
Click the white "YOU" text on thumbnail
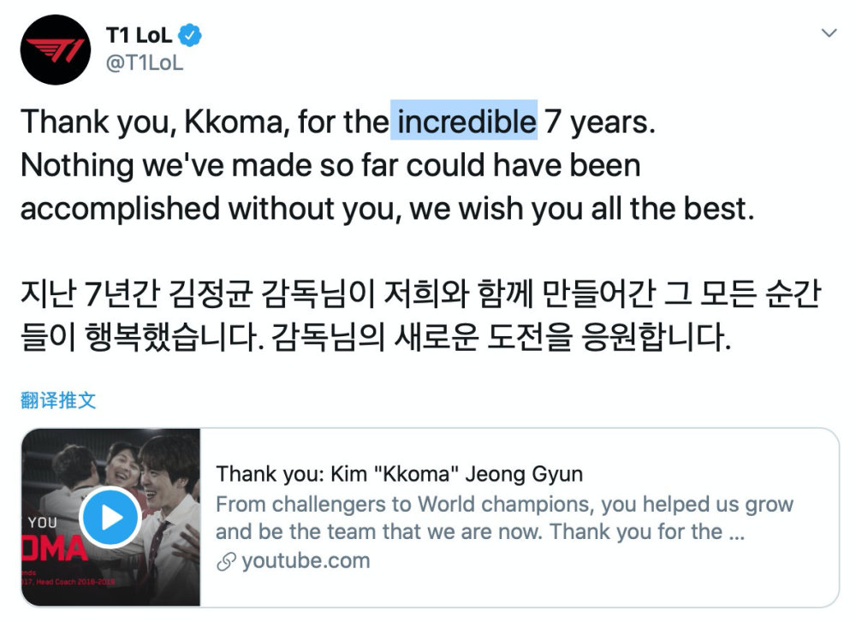tap(43, 521)
